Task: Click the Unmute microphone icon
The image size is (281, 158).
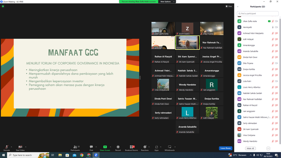Action: coord(7,147)
